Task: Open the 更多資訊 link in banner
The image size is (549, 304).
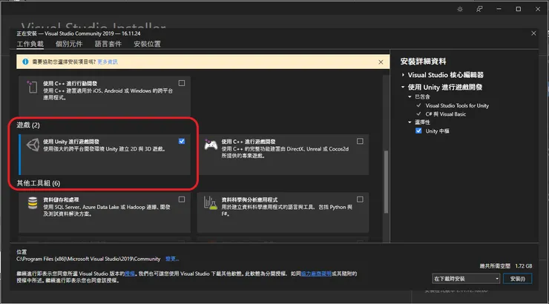Action: coord(108,62)
